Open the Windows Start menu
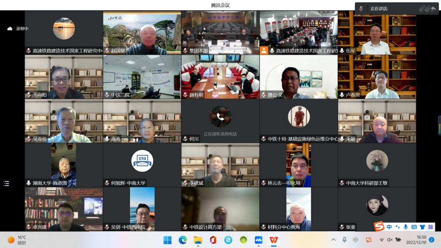 click(x=167, y=240)
